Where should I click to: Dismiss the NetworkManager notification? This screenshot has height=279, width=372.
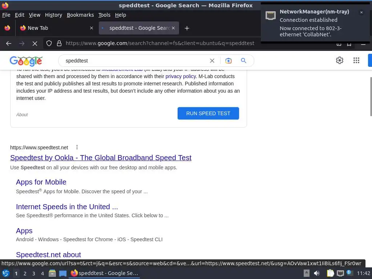(361, 12)
